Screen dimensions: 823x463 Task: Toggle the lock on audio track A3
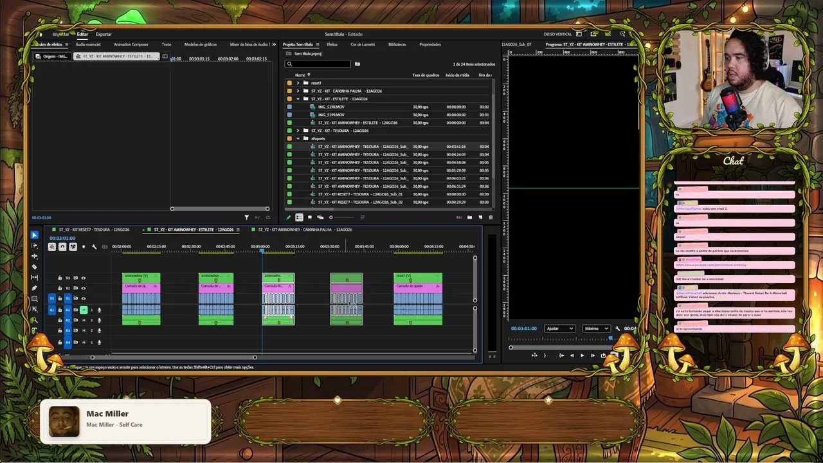60,331
